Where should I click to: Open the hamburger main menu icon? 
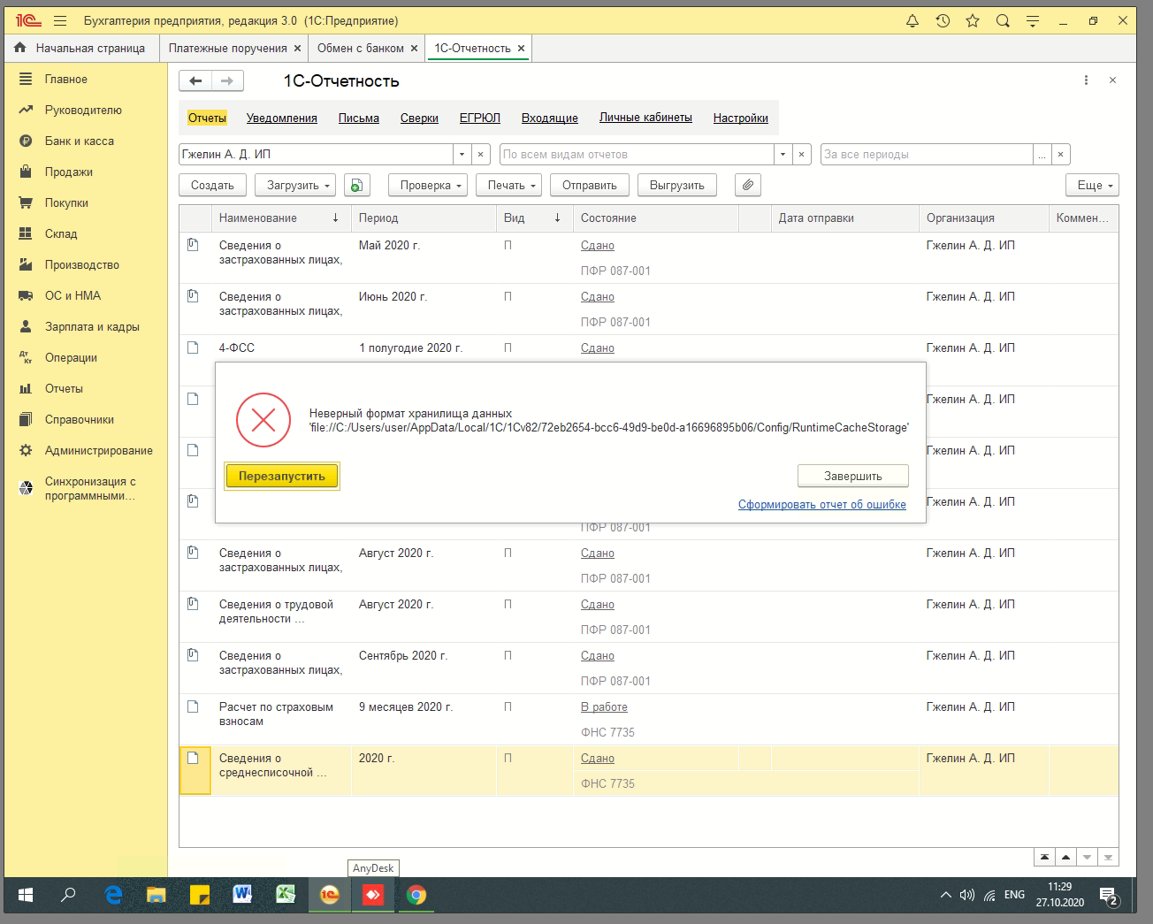point(60,20)
